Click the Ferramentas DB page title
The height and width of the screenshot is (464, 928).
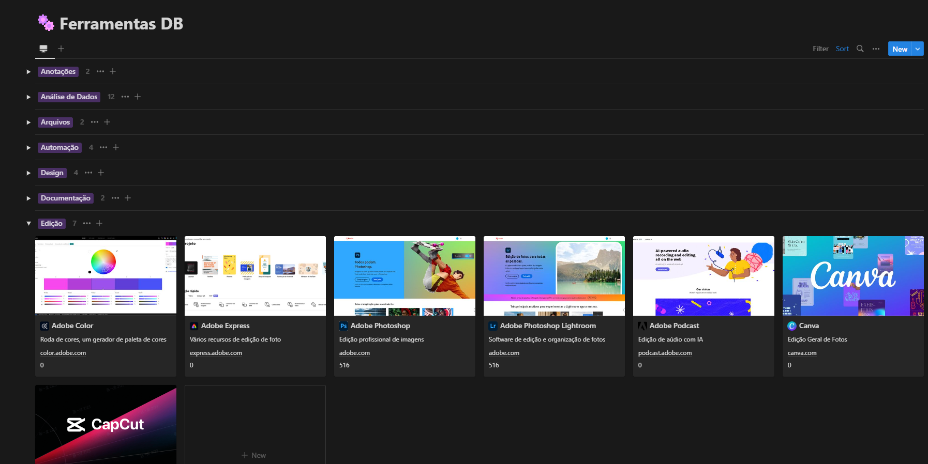pos(122,24)
